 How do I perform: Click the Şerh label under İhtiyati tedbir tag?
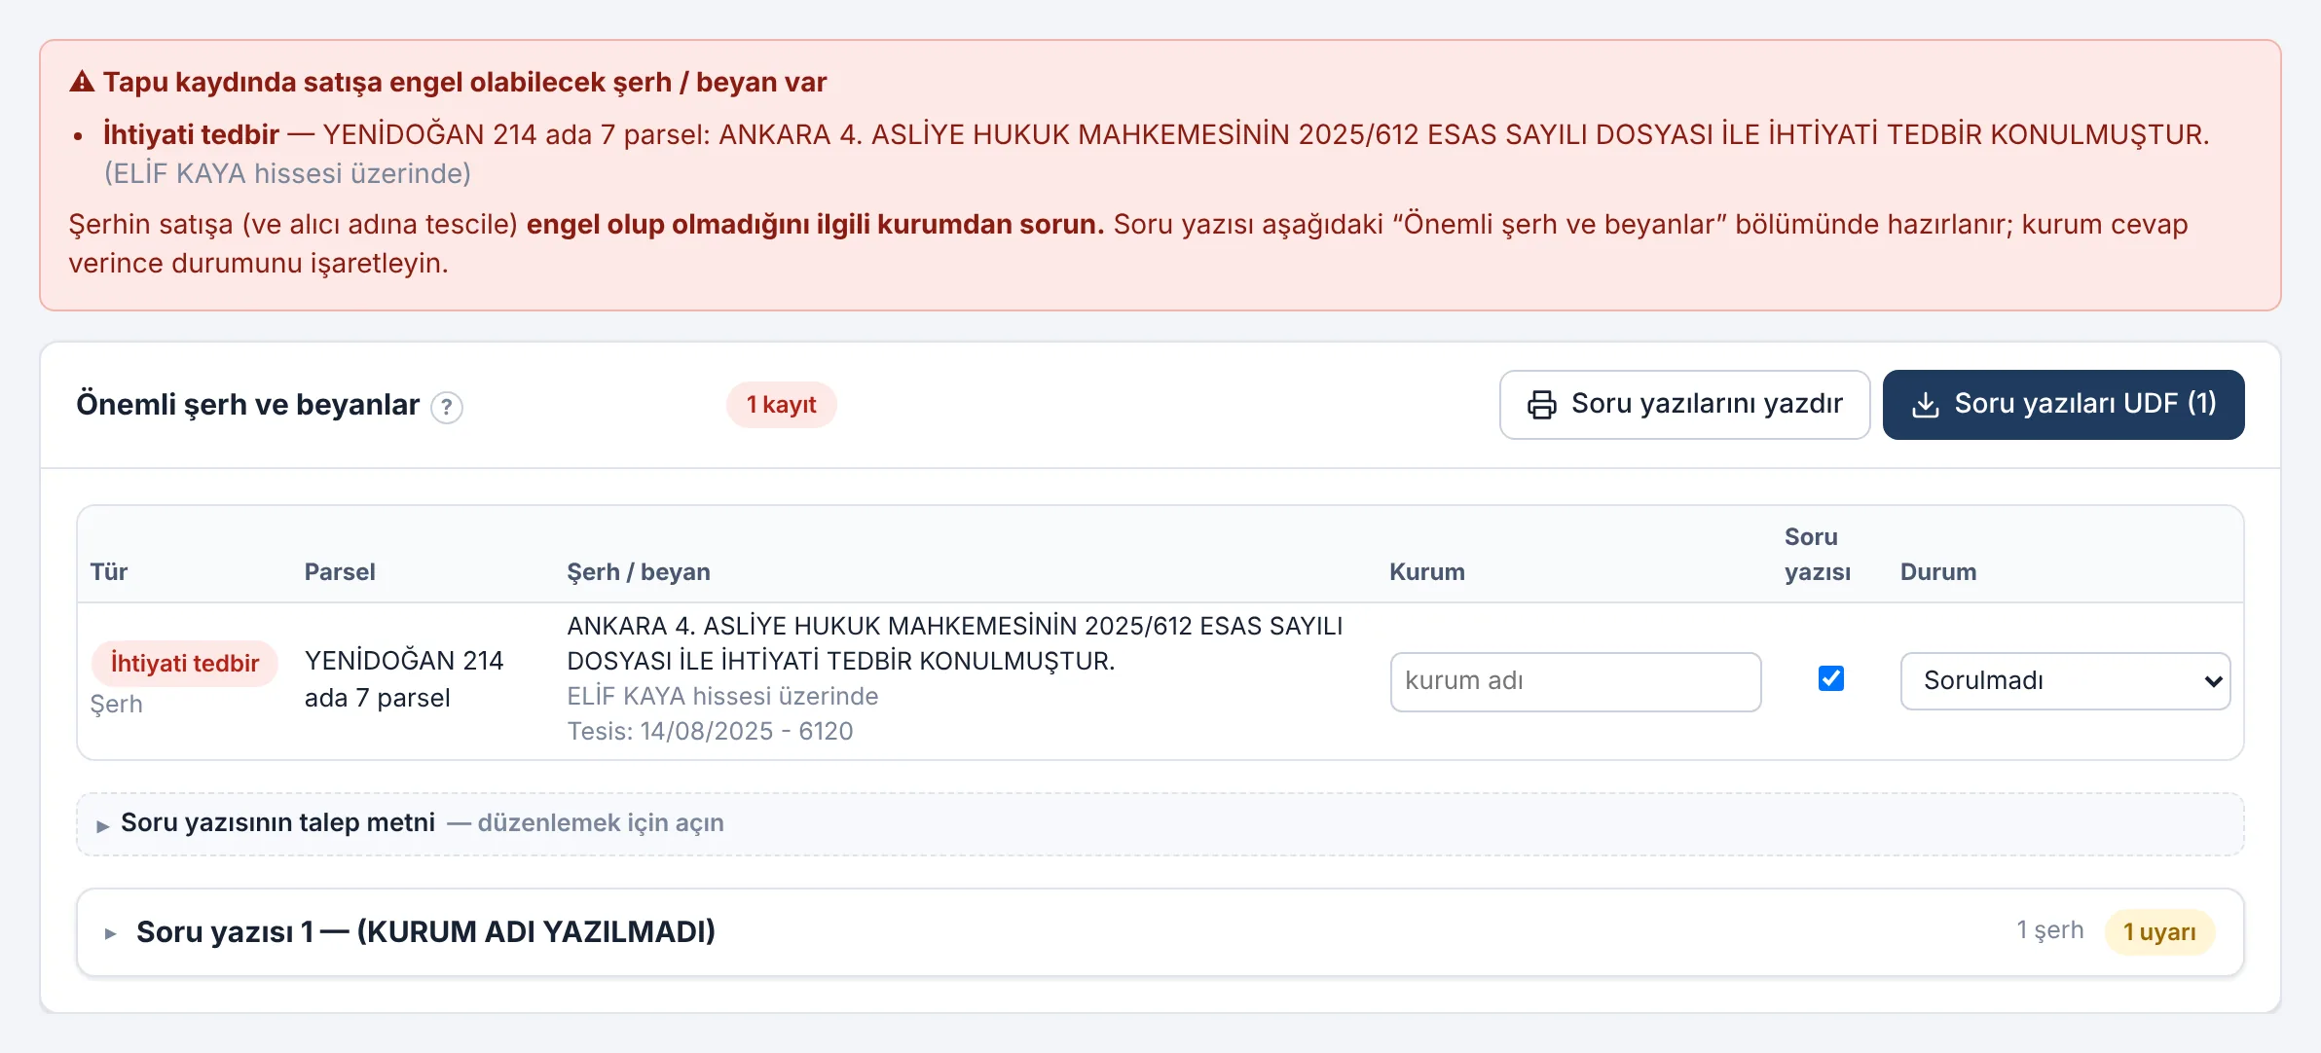(116, 705)
